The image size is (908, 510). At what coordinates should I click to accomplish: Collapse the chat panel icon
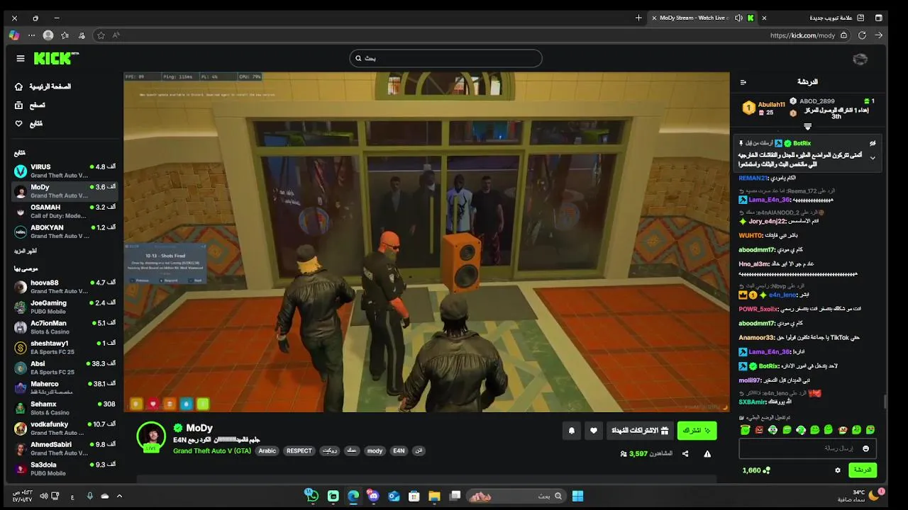point(743,82)
